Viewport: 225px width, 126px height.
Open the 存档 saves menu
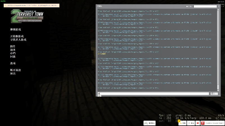[x=13, y=53]
